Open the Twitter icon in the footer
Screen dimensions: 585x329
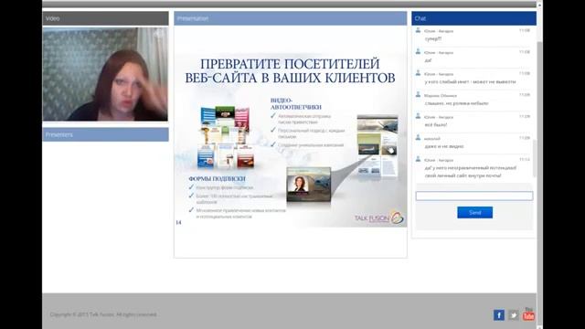[x=514, y=315]
